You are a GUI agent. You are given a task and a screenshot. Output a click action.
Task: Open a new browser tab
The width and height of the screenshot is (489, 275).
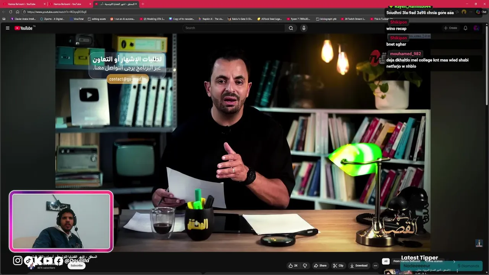click(x=143, y=4)
